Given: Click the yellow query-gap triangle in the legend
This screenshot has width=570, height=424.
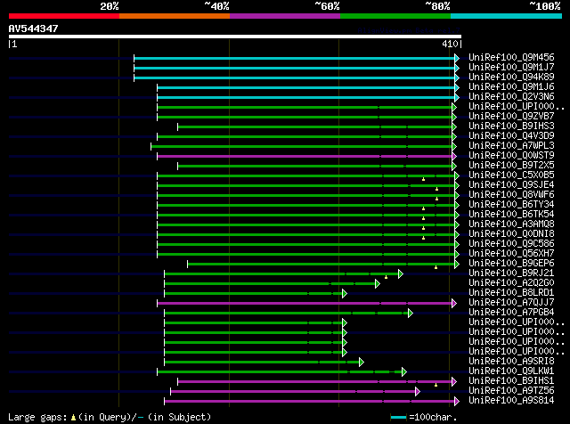Looking at the screenshot, I should (73, 418).
